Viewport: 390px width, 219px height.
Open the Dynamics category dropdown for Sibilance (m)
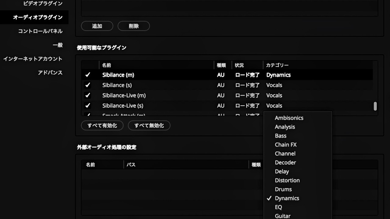pos(278,75)
